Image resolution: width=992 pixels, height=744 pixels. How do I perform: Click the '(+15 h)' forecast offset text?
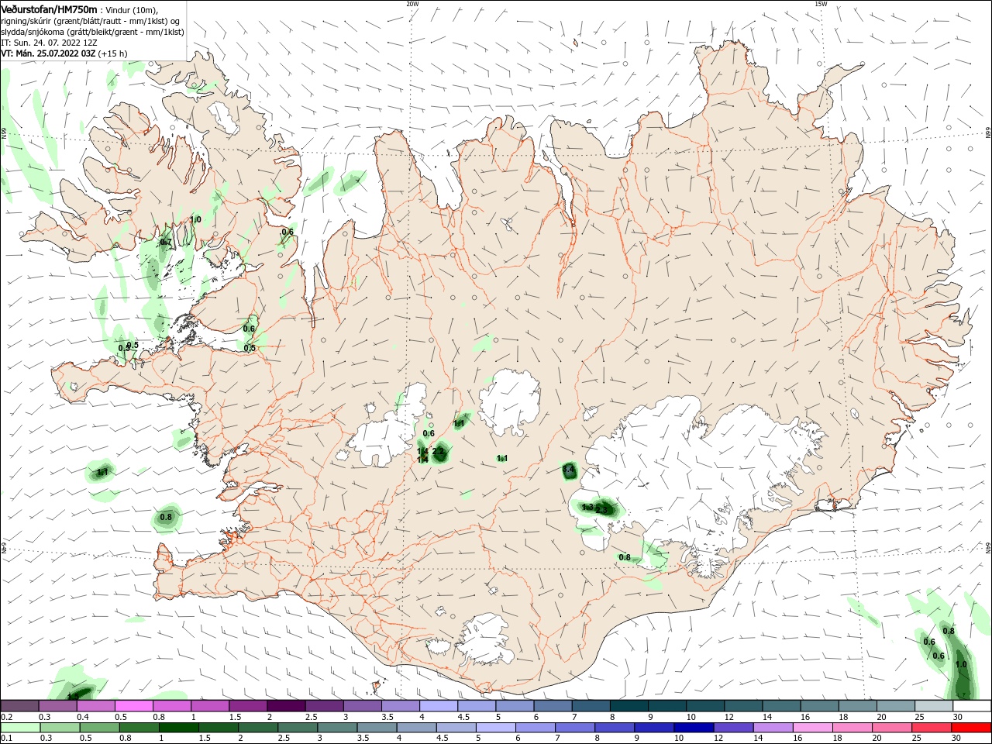[x=113, y=53]
